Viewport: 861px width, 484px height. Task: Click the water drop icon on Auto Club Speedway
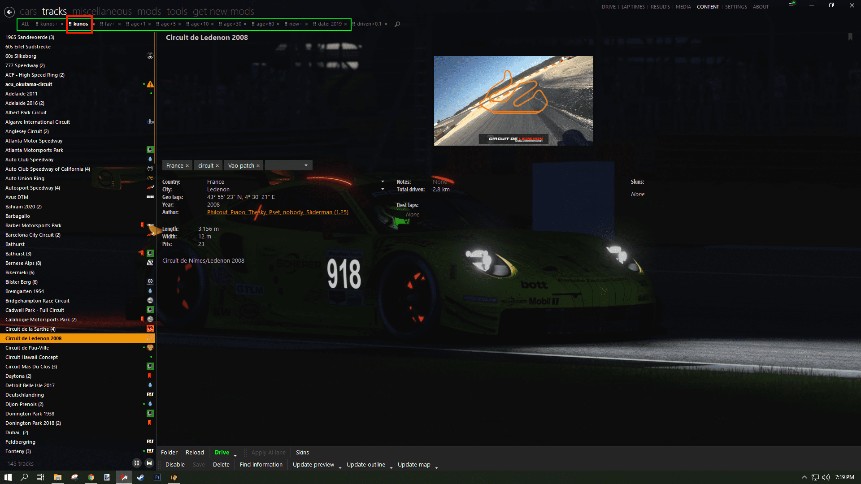coord(150,160)
